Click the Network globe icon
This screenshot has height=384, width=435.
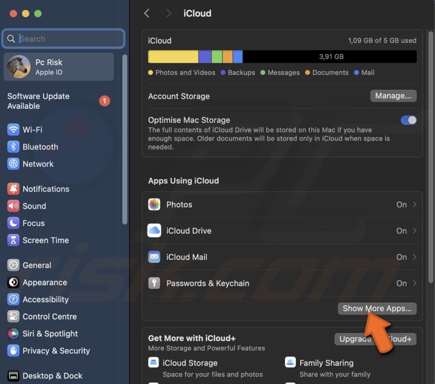(x=13, y=164)
